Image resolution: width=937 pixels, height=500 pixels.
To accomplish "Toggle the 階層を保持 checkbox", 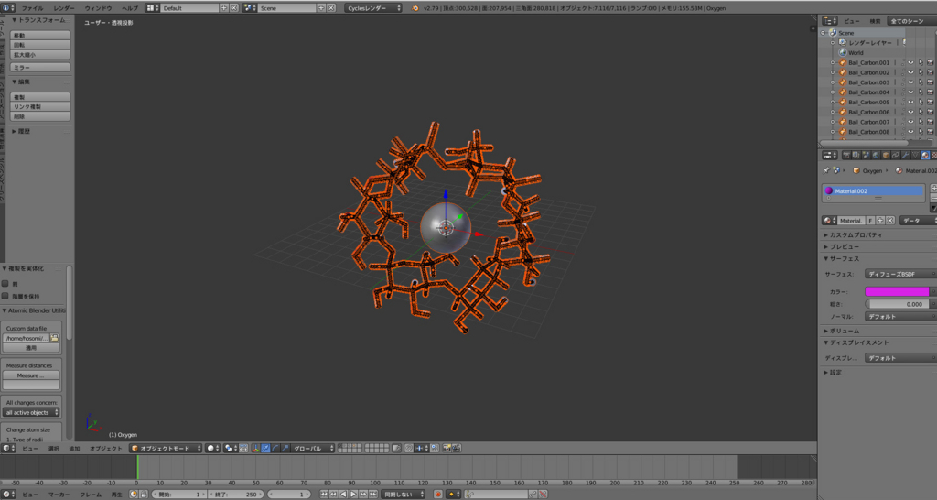I will [x=5, y=296].
